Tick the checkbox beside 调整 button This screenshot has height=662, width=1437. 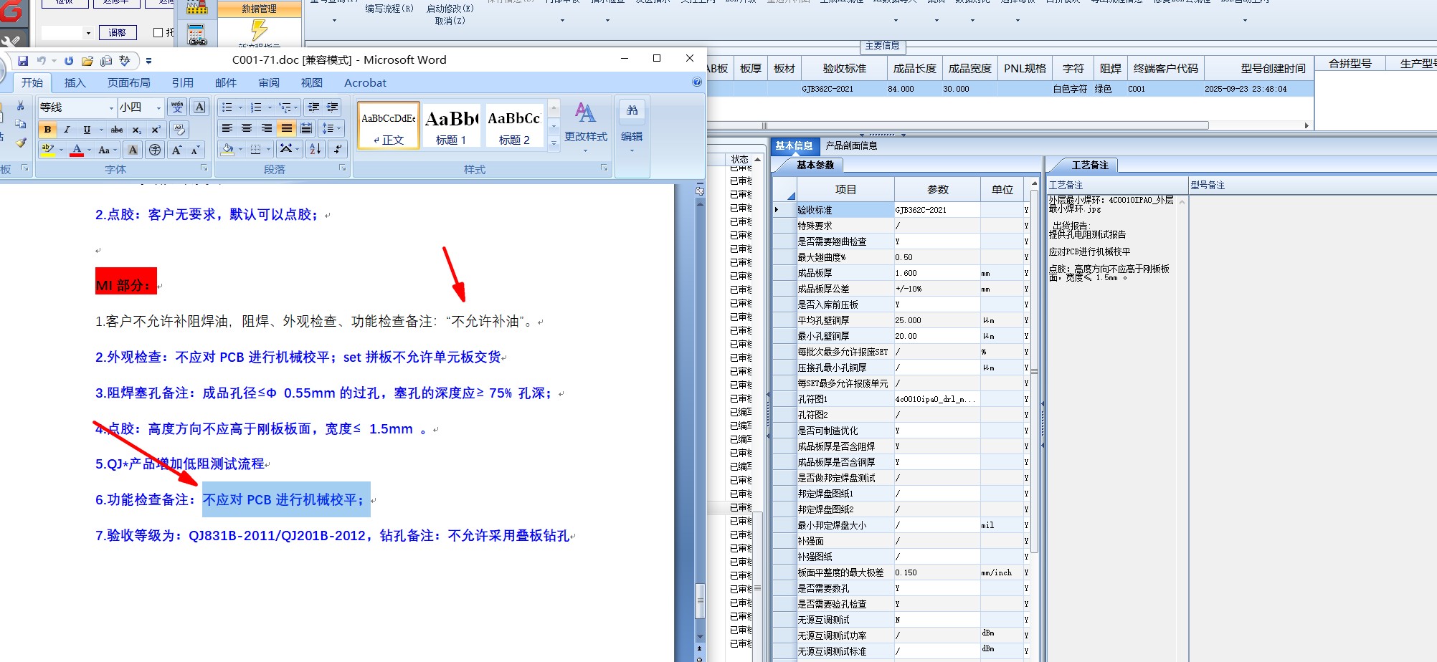coord(158,32)
